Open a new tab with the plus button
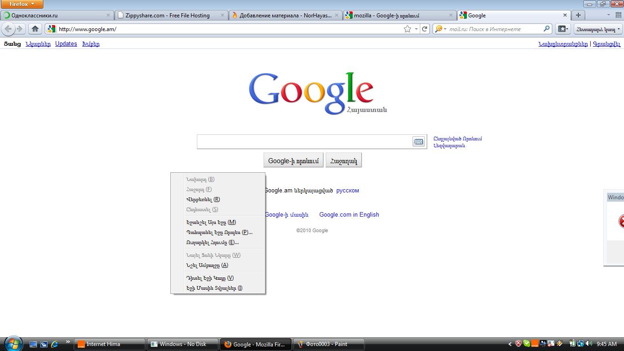This screenshot has height=351, width=624. click(x=578, y=15)
